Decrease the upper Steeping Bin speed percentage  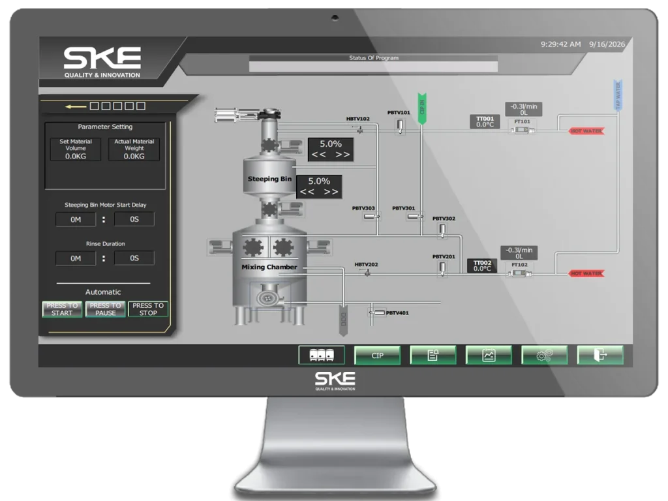(x=318, y=155)
